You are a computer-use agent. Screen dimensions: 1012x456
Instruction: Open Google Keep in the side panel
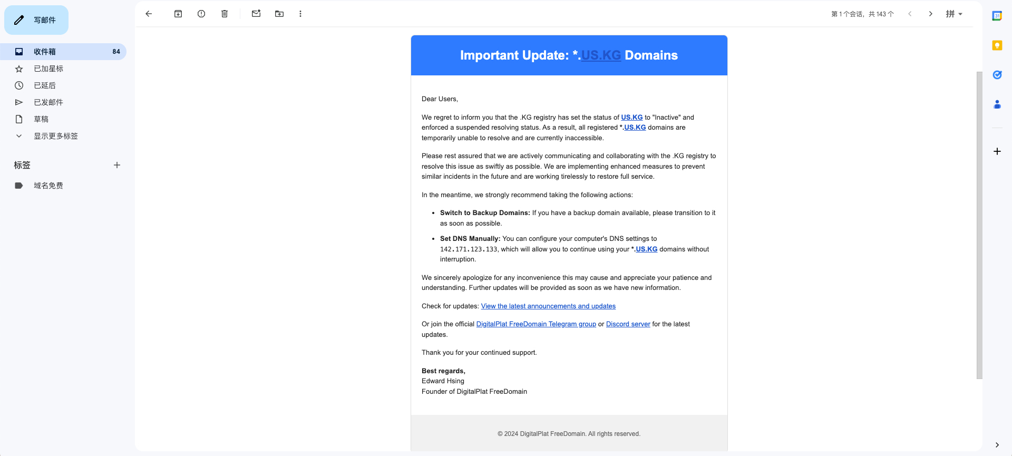(x=997, y=46)
